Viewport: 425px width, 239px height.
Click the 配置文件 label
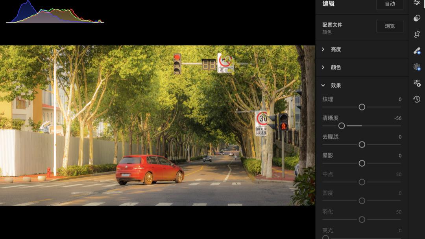click(332, 25)
